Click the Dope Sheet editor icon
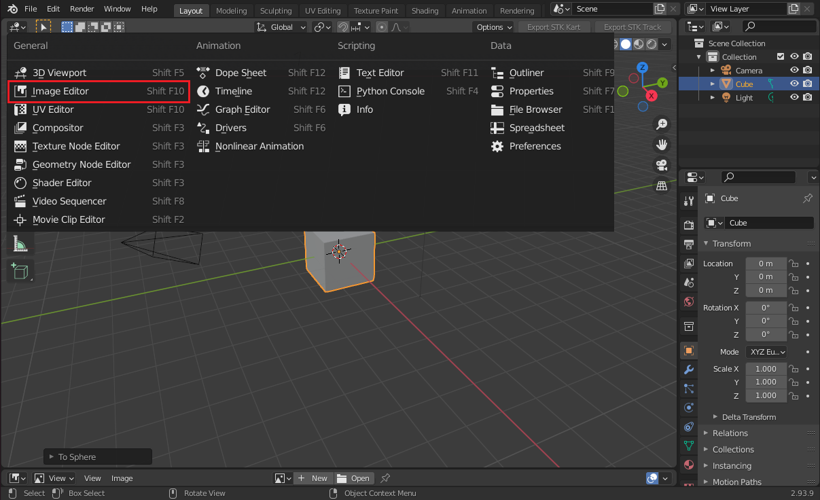The width and height of the screenshot is (820, 500). click(x=203, y=73)
